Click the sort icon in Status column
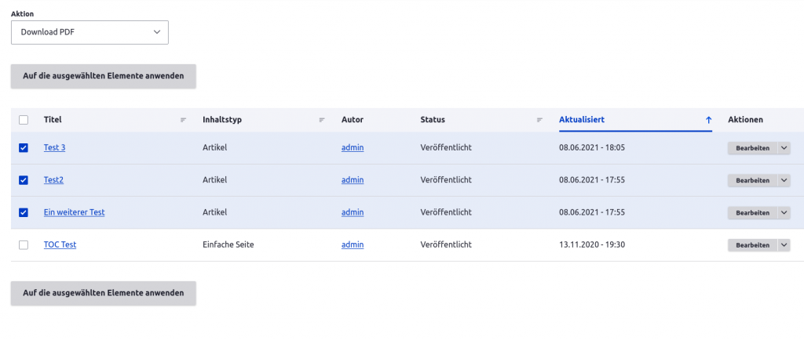804x340 pixels. 539,120
